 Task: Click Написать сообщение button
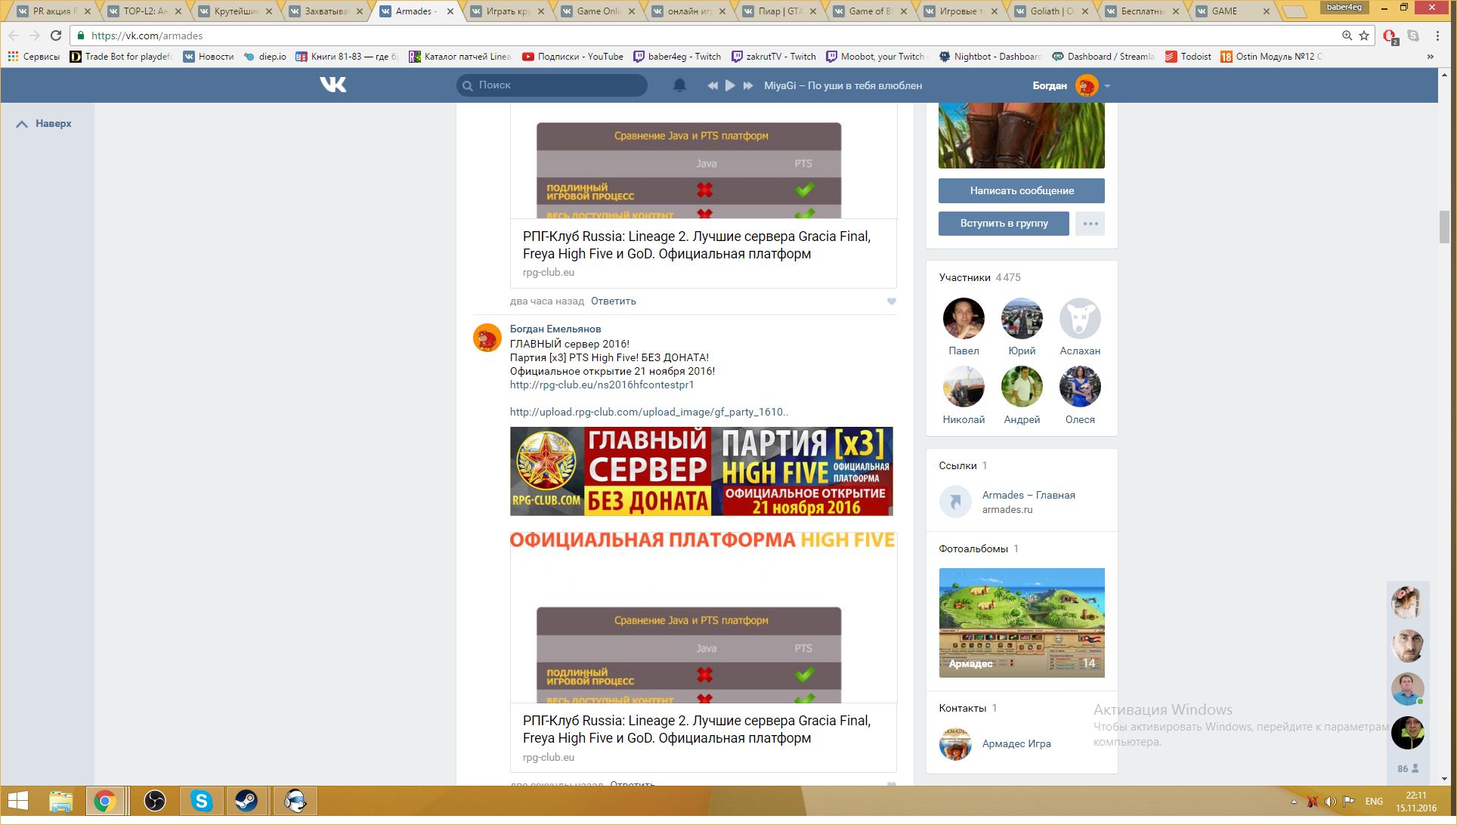pos(1022,190)
